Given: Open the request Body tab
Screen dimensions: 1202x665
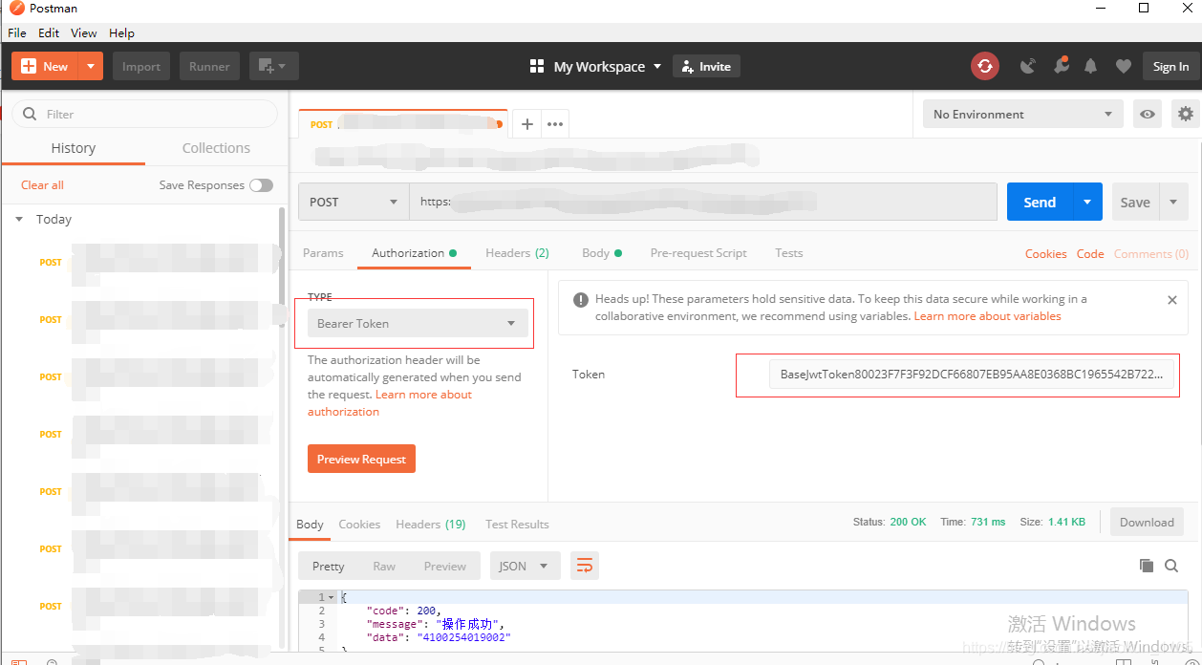Looking at the screenshot, I should coord(601,253).
